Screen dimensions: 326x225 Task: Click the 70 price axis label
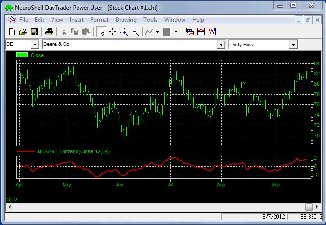317,136
